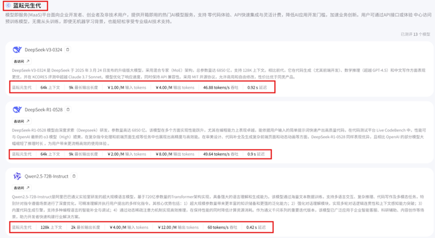Click the 蓝耘元生代 page heading

27,6
